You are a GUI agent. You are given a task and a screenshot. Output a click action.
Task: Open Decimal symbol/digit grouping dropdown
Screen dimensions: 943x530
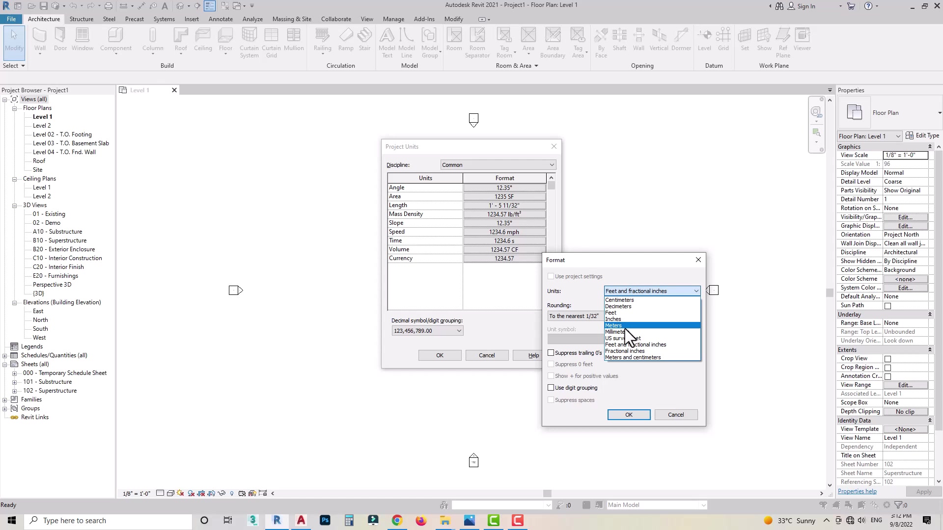click(427, 331)
